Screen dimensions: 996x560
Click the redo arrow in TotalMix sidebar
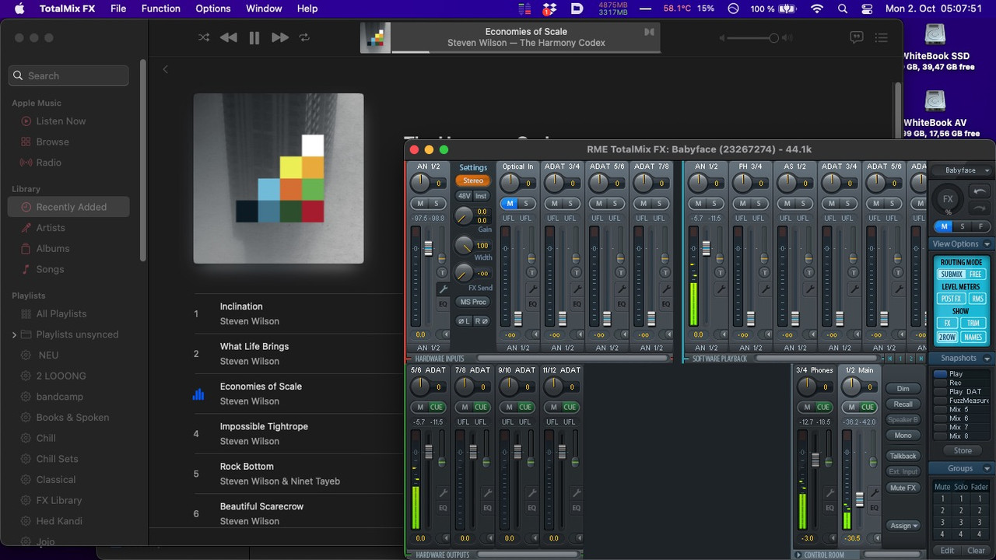980,208
